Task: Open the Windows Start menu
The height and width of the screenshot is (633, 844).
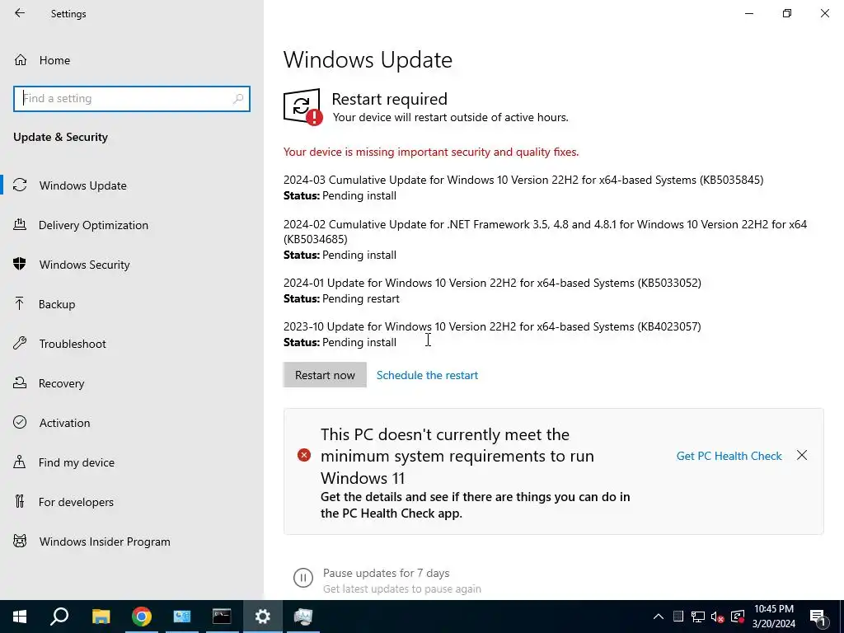Action: (x=20, y=617)
